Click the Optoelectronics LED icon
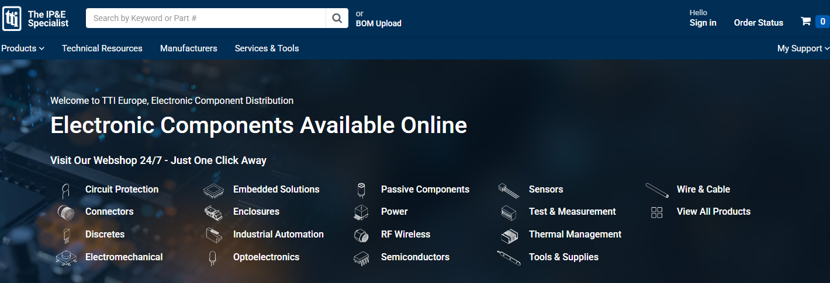The height and width of the screenshot is (283, 830). 213,257
